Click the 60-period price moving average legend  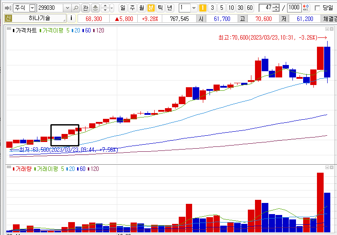[86, 30]
